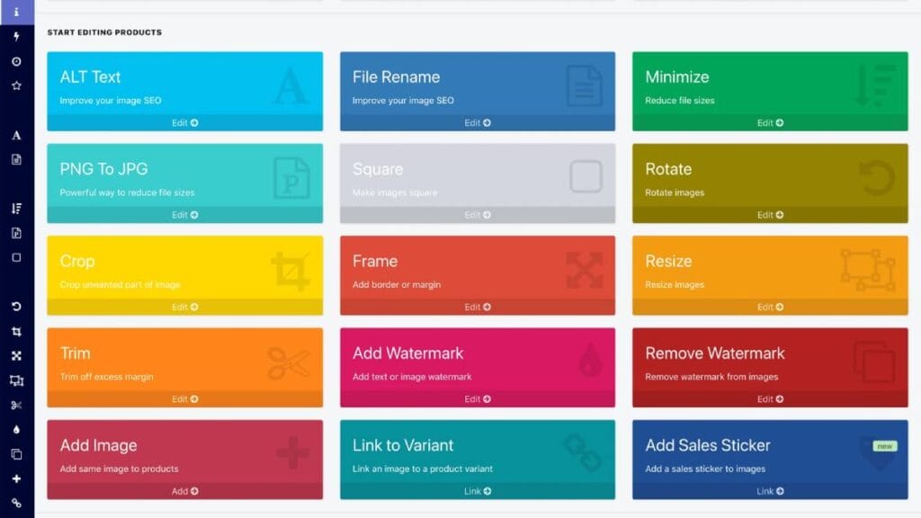
Task: Click the scissors Trim icon in the sidebar
Action: coord(16,406)
